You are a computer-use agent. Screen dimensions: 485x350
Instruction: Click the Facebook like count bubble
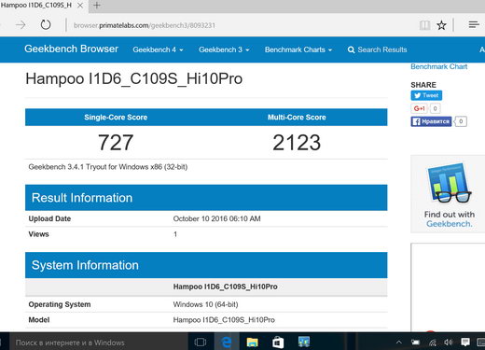[x=461, y=121]
